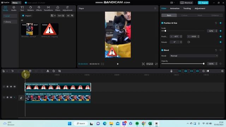The width and height of the screenshot is (226, 127).
Task: Hide the WhatsApp Video main track
Action: (x=11, y=97)
